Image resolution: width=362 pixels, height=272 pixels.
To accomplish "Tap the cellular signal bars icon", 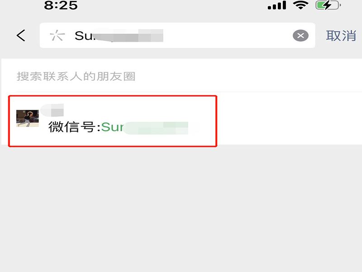I will pos(277,5).
